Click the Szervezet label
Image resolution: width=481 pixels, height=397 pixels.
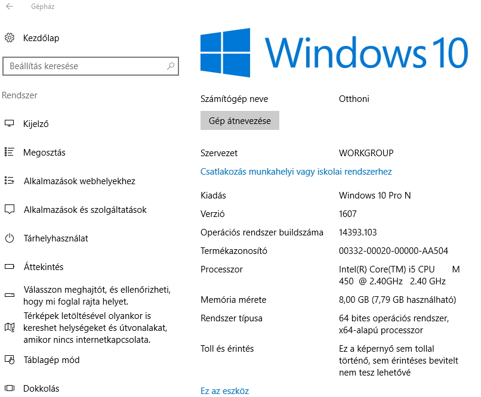219,153
